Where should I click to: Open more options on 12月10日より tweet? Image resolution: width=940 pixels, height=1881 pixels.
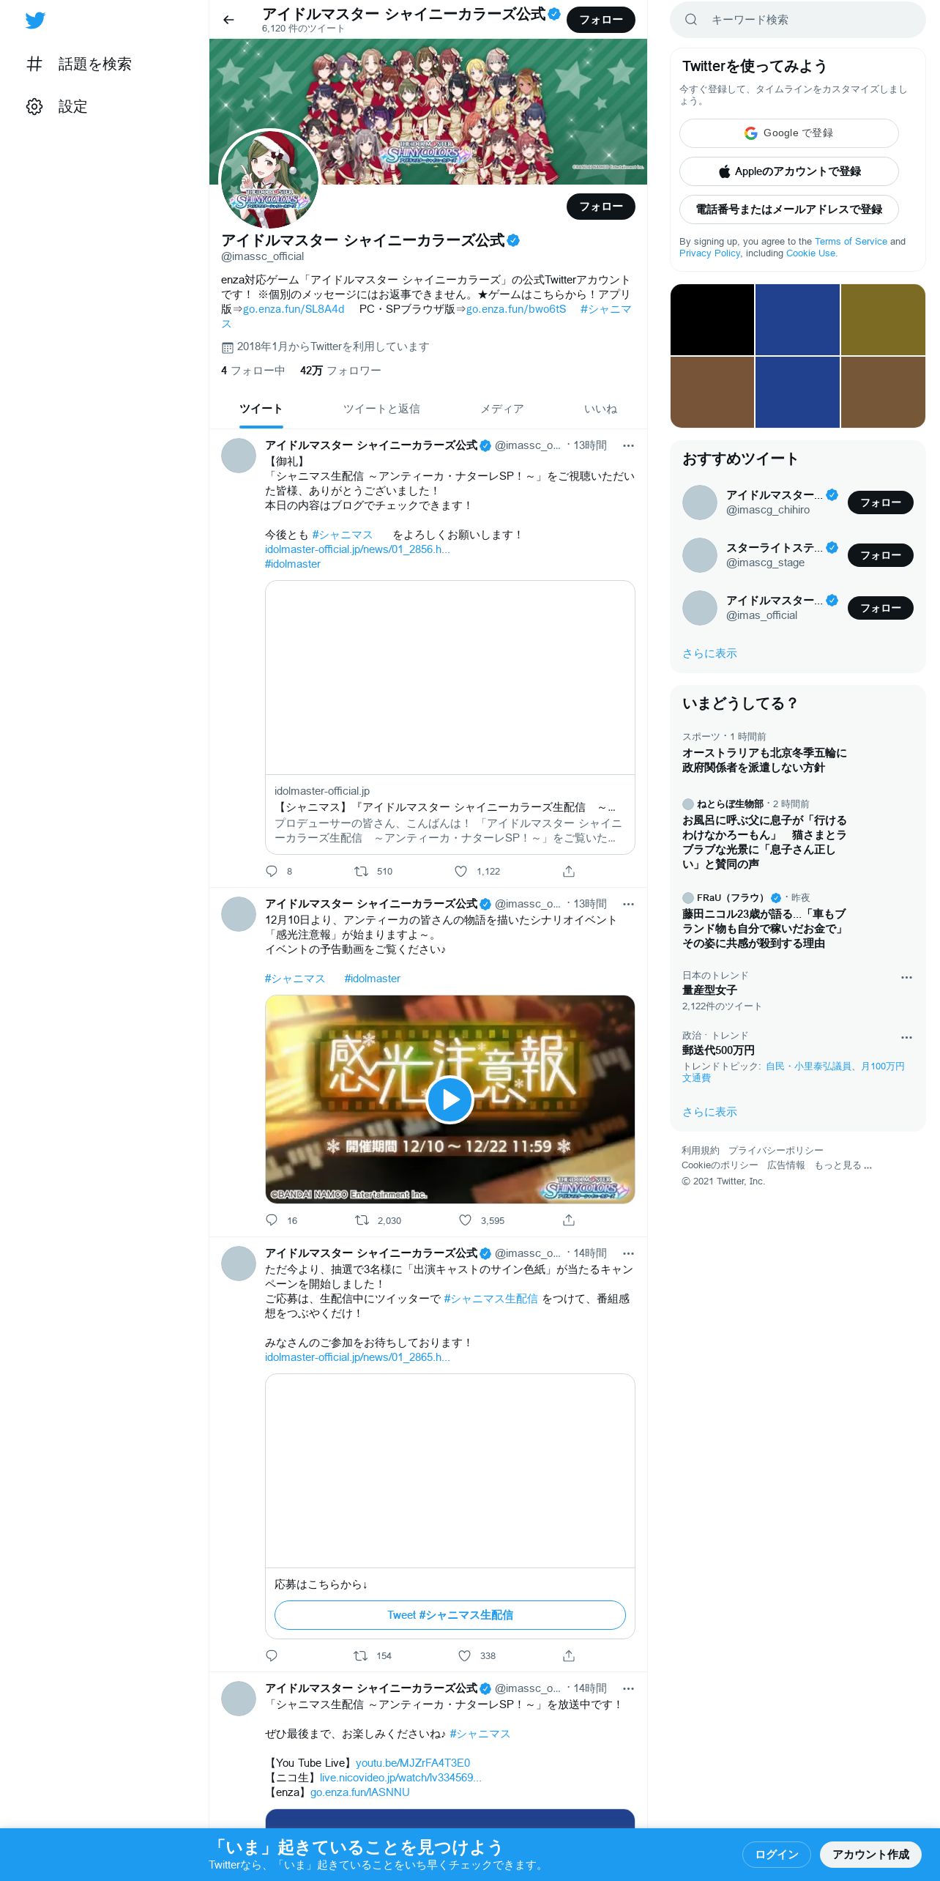(628, 904)
